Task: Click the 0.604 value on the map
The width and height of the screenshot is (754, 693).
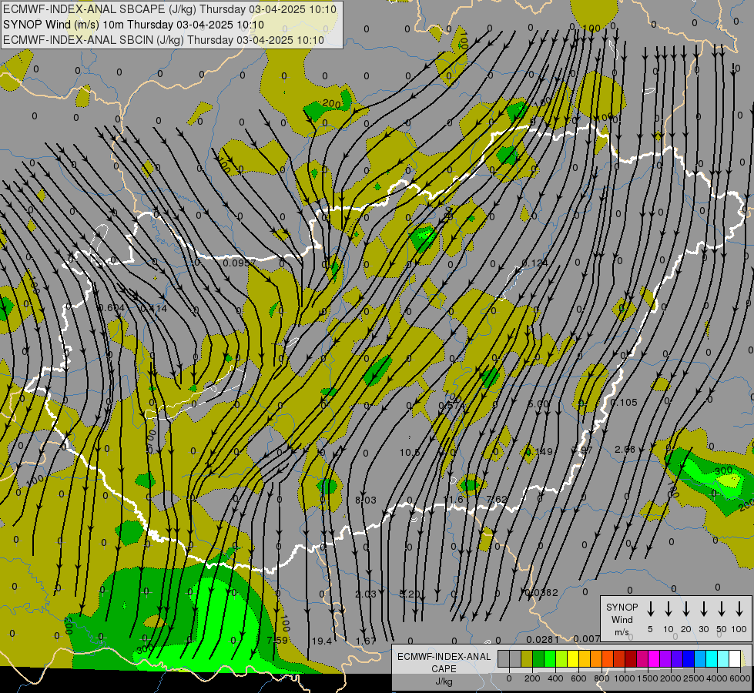Action: (112, 308)
